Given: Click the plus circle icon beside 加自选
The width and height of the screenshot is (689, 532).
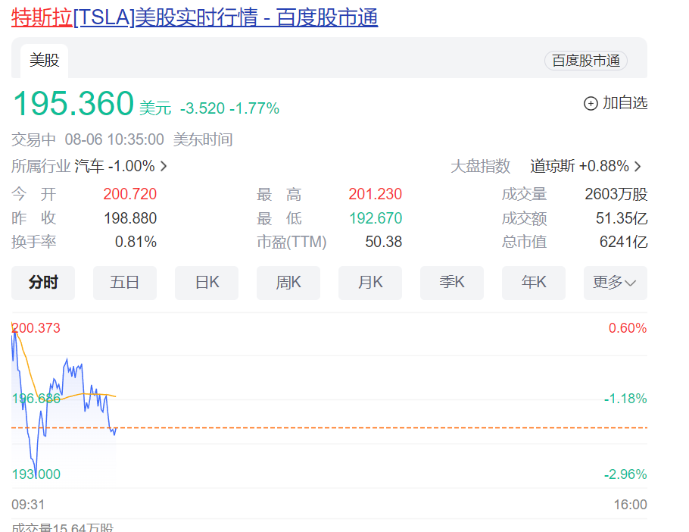Looking at the screenshot, I should click(x=591, y=103).
